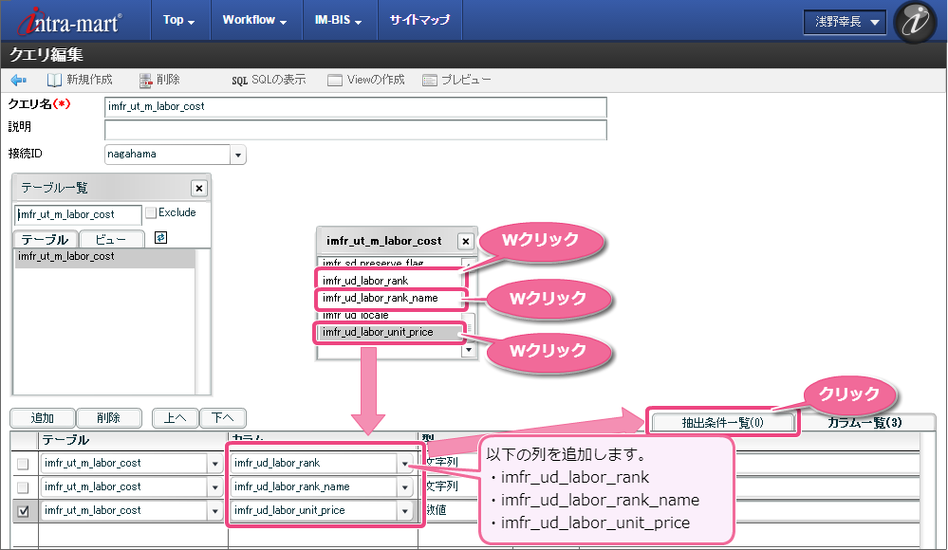This screenshot has width=948, height=550.
Task: Select imfr_ud_labor_unit_price in column box
Action: pos(390,333)
